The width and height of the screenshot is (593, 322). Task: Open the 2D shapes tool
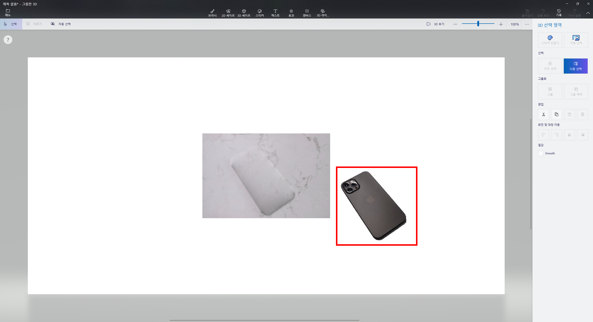coord(228,13)
